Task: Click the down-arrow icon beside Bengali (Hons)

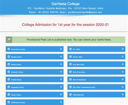Action: tap(9, 57)
